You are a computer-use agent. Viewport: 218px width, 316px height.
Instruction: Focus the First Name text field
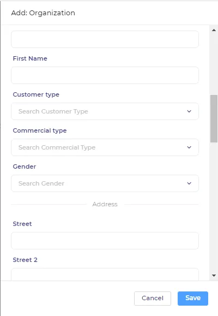point(105,75)
